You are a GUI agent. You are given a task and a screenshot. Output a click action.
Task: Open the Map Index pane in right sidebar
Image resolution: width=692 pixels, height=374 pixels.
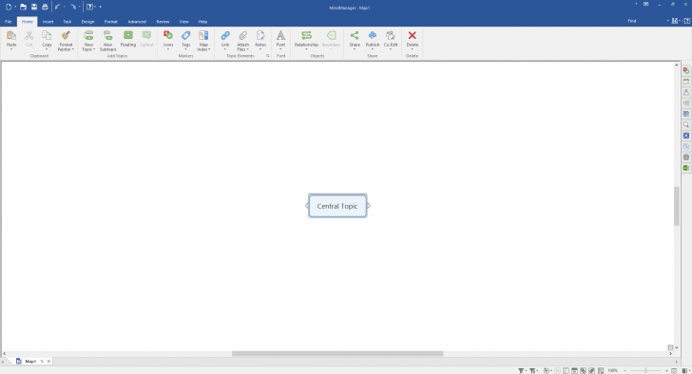tap(686, 70)
